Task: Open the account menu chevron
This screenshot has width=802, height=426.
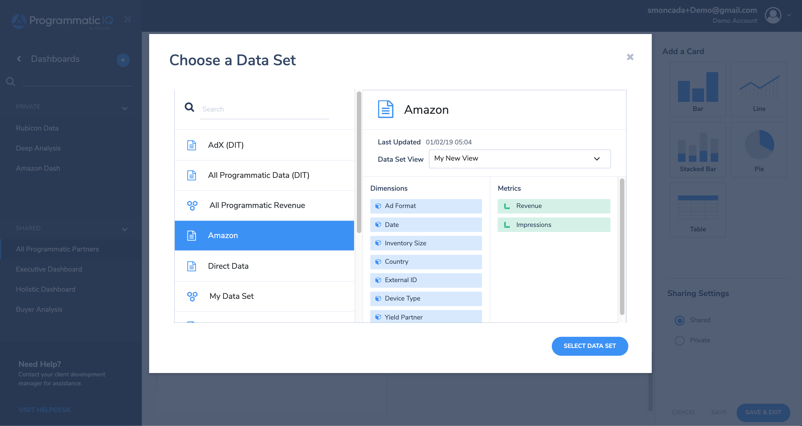Action: [x=789, y=15]
